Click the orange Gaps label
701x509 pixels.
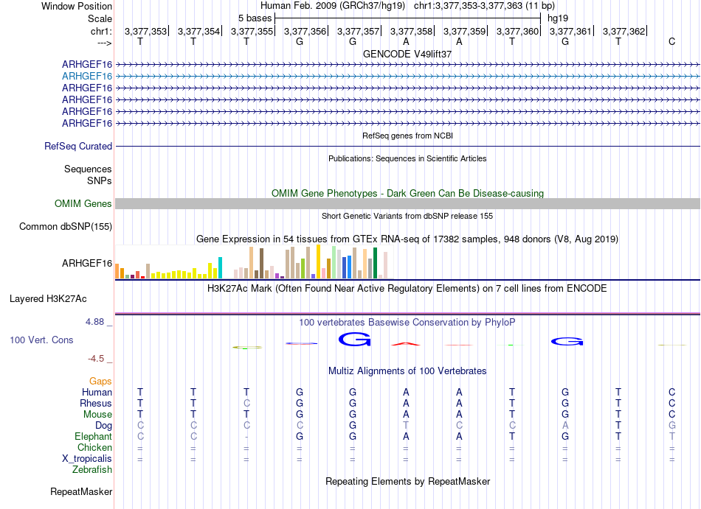tap(100, 382)
